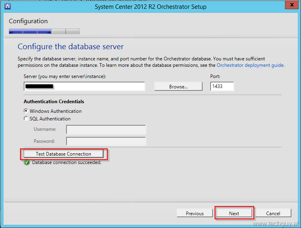Select SQL Authentication radio button
This screenshot has height=228, width=301.
[x=26, y=118]
